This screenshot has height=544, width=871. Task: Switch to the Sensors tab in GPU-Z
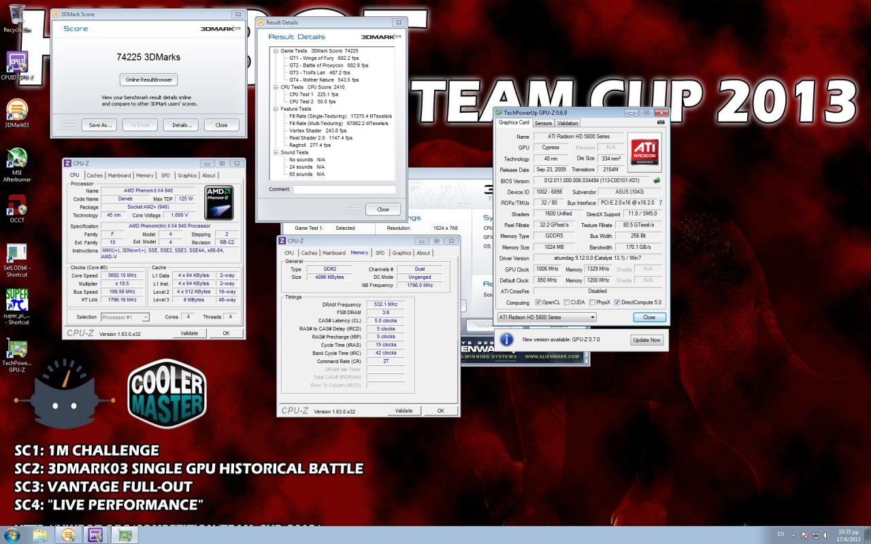tap(543, 123)
